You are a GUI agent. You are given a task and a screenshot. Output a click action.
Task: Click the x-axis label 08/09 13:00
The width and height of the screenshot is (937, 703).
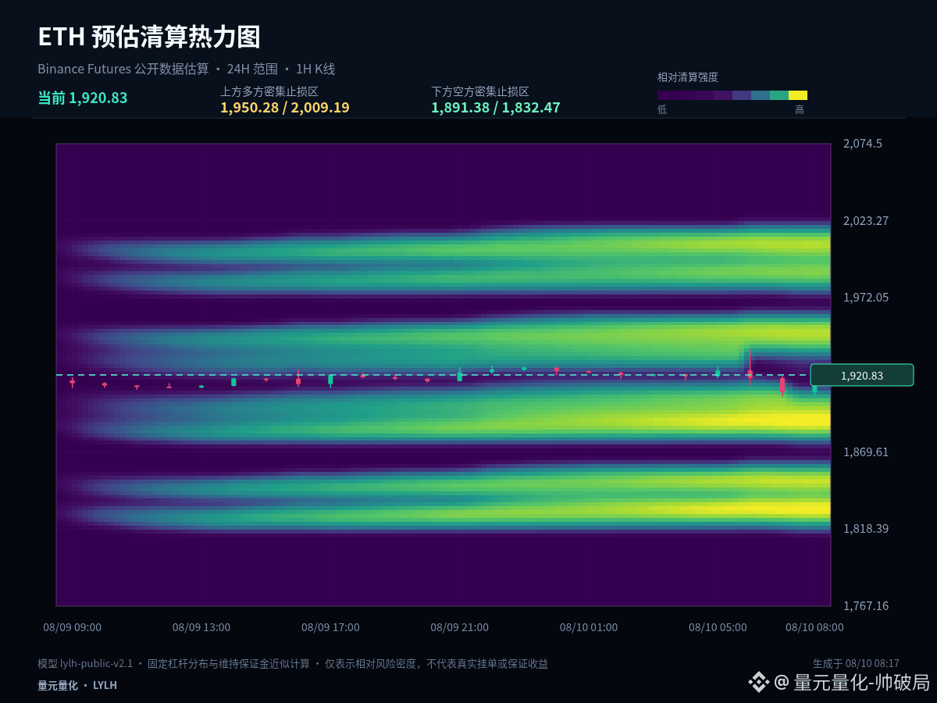[x=201, y=627]
